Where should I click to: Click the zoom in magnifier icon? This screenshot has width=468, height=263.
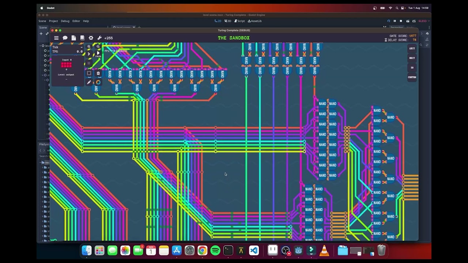pos(89,47)
